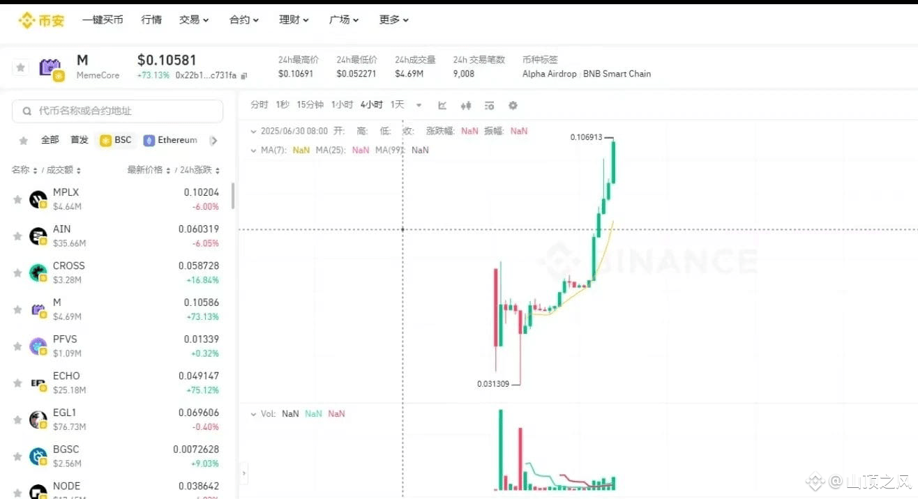Switch chart to 1天 interval
The height and width of the screenshot is (499, 918).
point(397,105)
